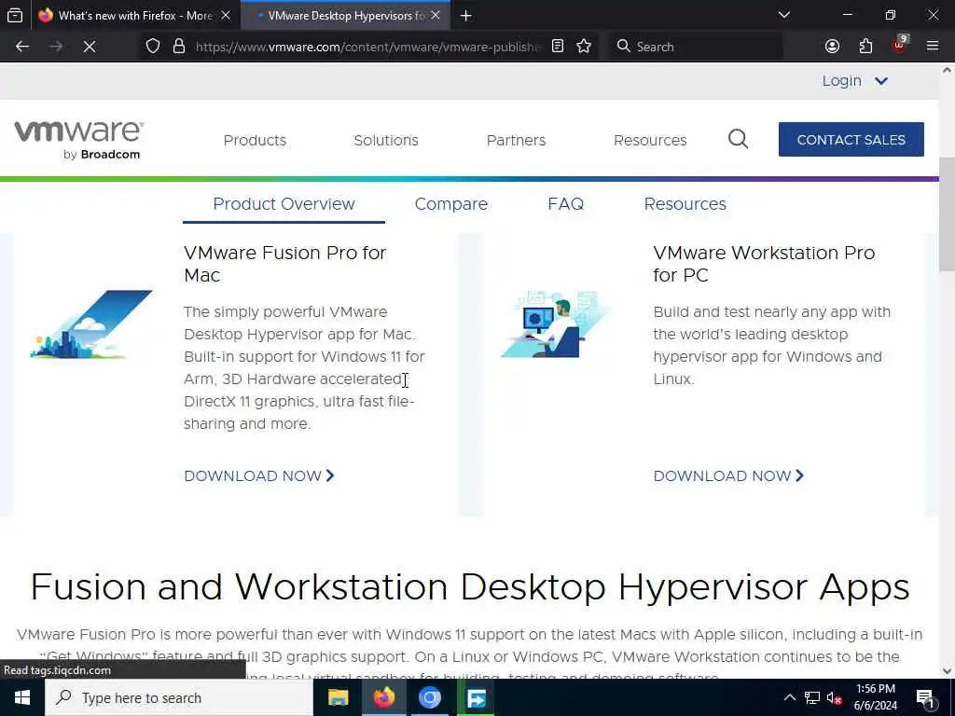Screen dimensions: 955x716
Task: Click the VMware Workstation Pro for PC heading
Action: (764, 264)
